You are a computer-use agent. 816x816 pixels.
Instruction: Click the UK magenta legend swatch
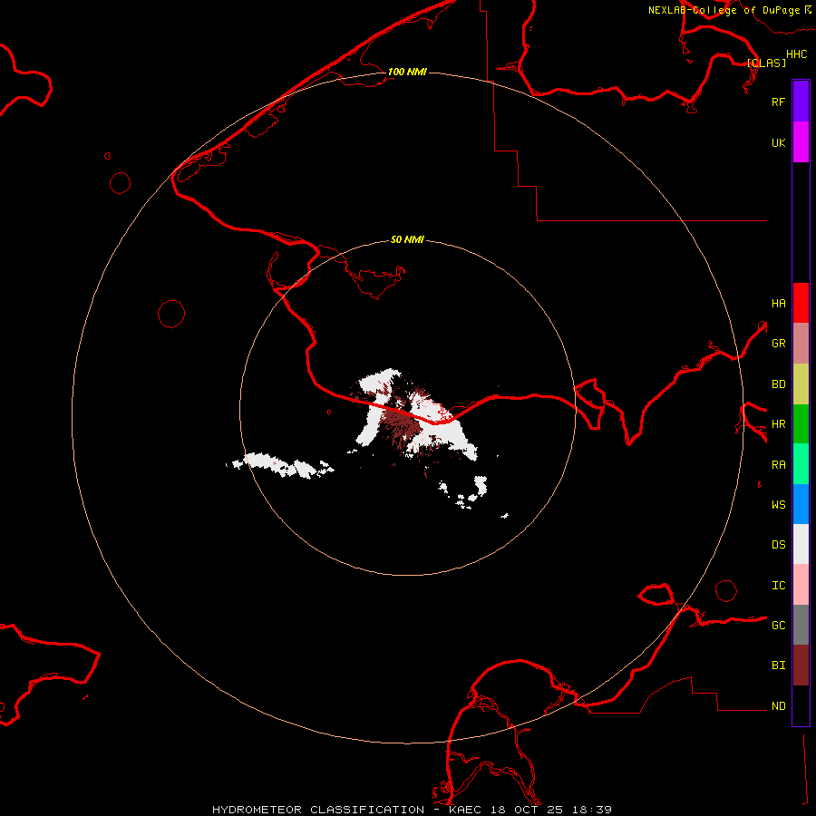[x=801, y=142]
